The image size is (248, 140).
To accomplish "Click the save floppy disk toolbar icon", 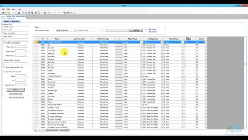I will pyautogui.click(x=23, y=12).
